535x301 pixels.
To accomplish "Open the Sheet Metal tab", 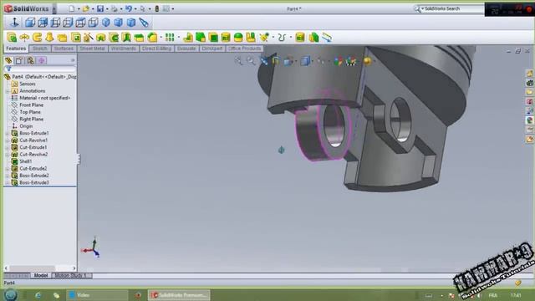I will 92,48.
